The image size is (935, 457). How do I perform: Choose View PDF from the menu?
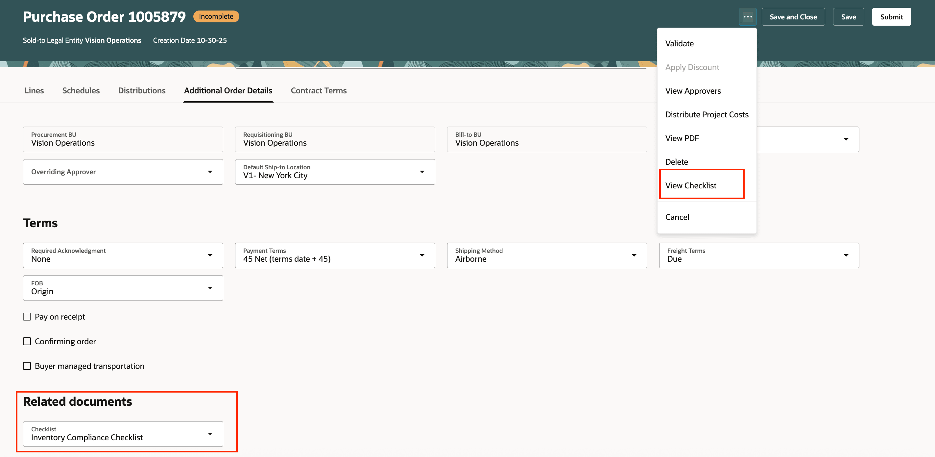pos(682,138)
